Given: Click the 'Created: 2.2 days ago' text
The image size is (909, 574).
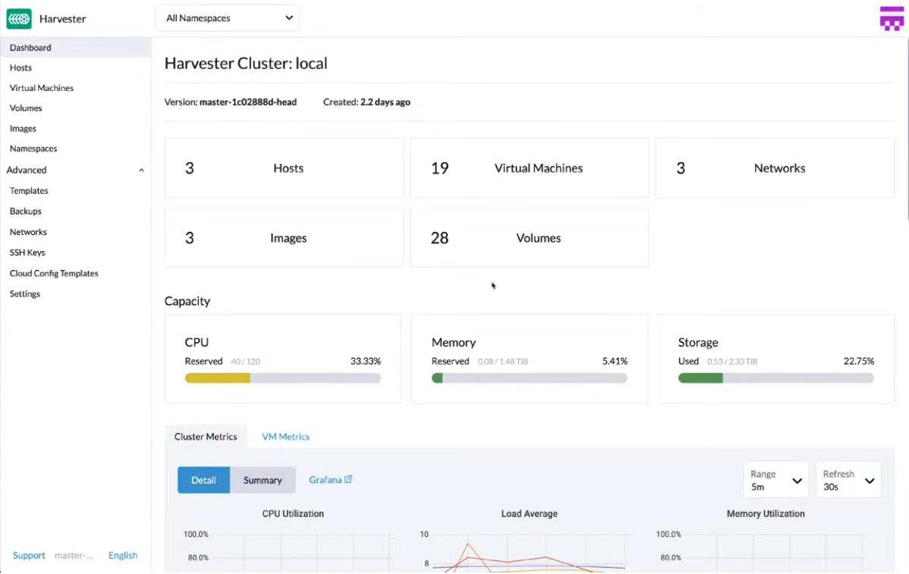Looking at the screenshot, I should point(366,102).
